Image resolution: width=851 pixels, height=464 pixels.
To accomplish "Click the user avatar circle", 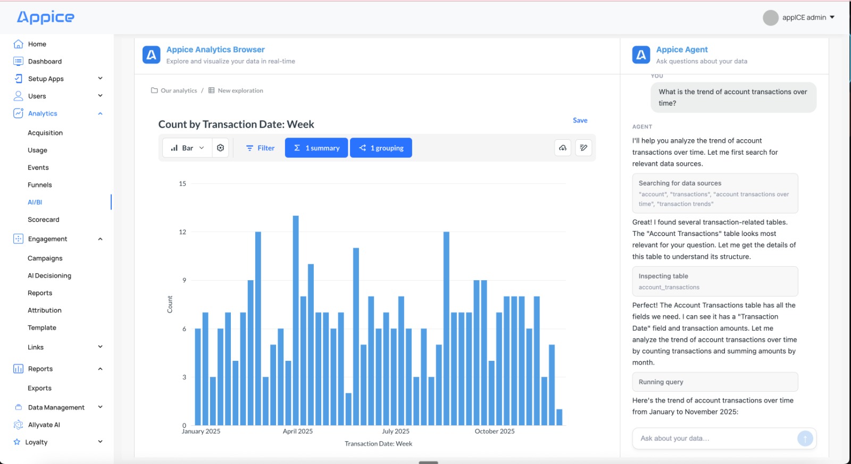I will click(771, 18).
